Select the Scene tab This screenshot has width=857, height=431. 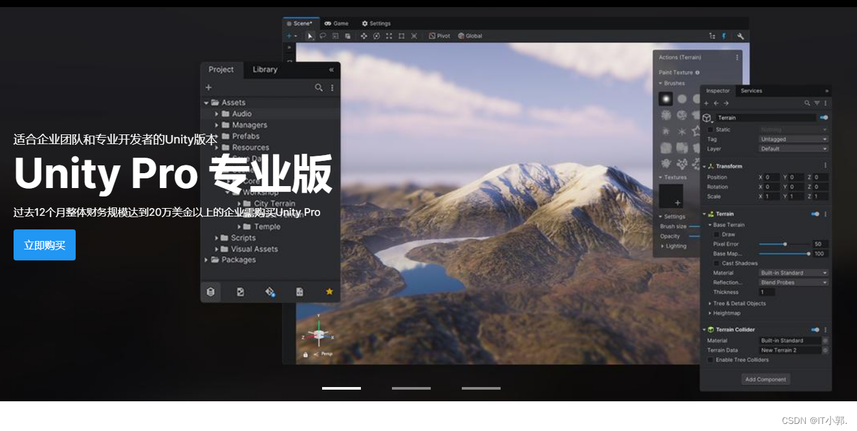coord(301,23)
